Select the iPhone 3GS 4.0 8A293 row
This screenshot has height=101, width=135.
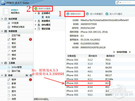(100, 68)
